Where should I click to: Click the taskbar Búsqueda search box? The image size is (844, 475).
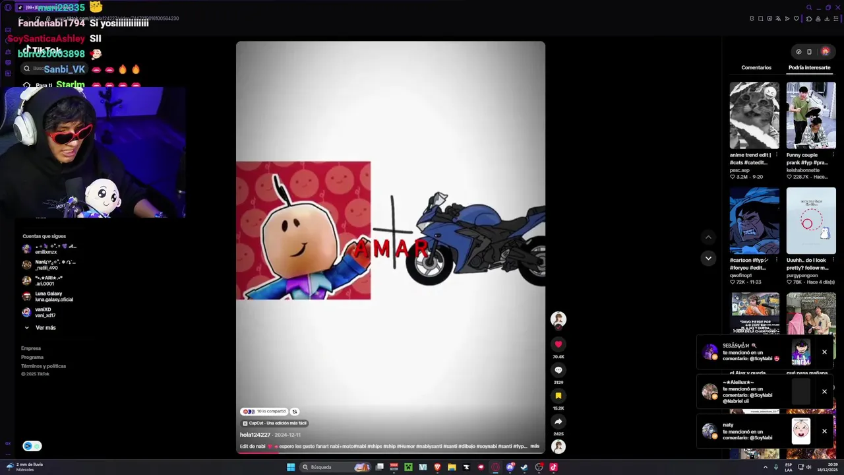click(334, 467)
